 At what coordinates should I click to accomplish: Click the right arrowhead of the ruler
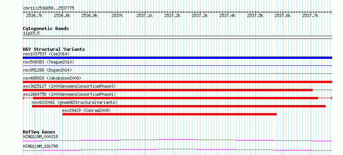(x=331, y=12)
